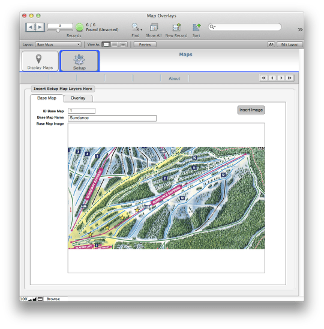The width and height of the screenshot is (324, 329).
Task: Zoom out using small mountains icon
Action: coord(30,299)
